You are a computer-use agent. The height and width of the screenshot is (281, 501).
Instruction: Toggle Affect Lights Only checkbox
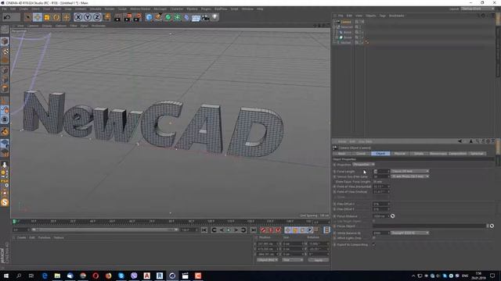tap(373, 238)
